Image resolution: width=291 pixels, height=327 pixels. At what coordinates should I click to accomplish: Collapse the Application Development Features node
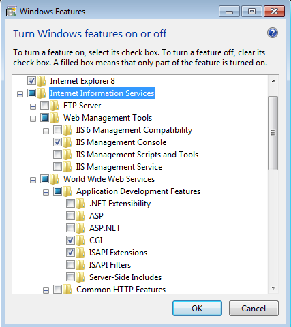coord(46,192)
